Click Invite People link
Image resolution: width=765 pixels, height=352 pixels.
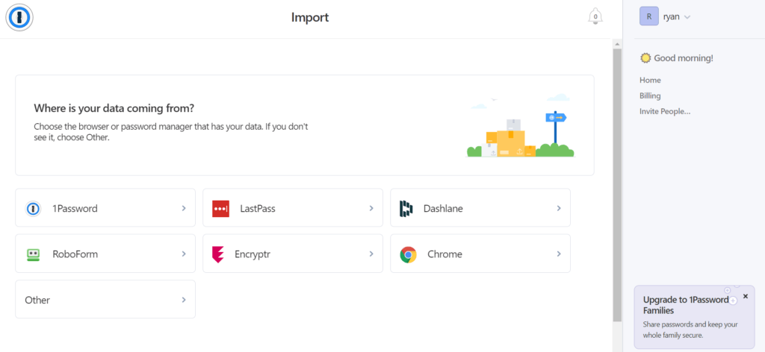[x=665, y=111]
